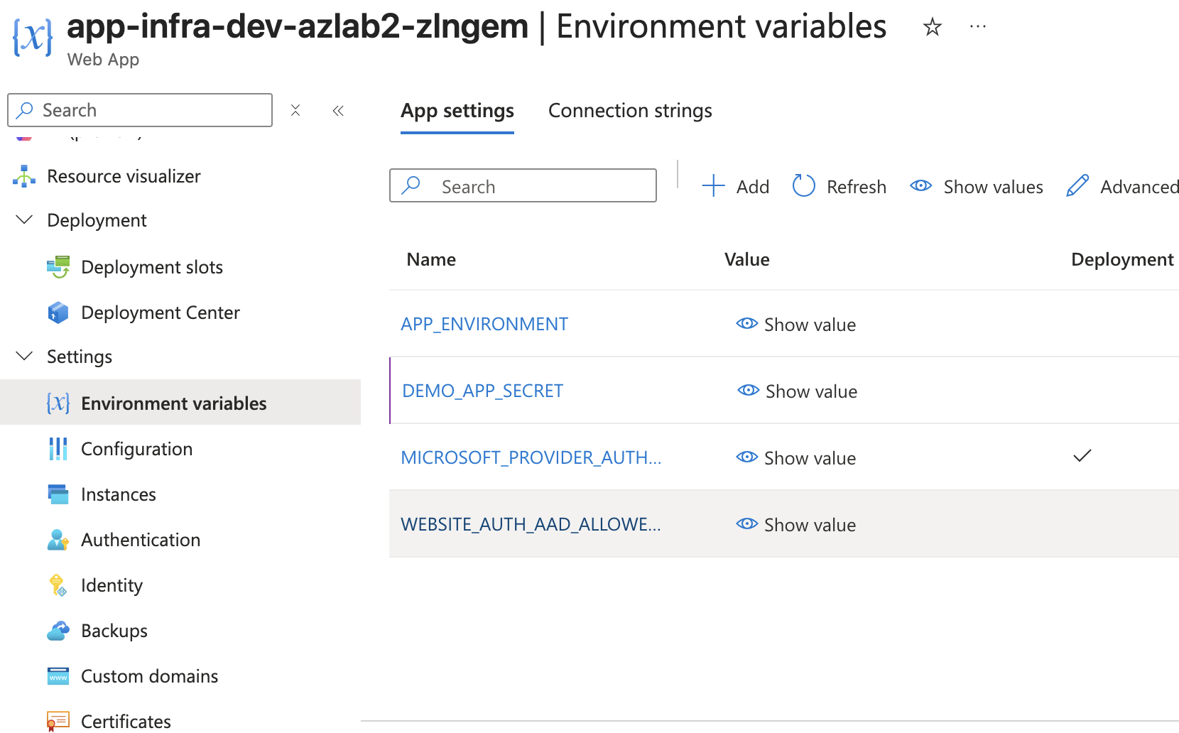This screenshot has width=1179, height=733.
Task: Click the Deployment column header
Action: (1123, 259)
